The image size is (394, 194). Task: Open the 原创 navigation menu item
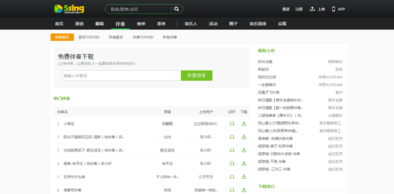point(79,24)
